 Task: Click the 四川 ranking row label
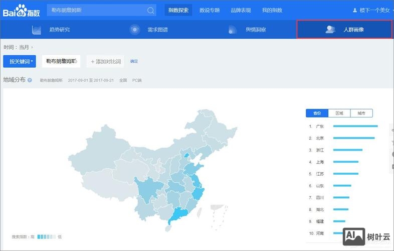point(320,198)
